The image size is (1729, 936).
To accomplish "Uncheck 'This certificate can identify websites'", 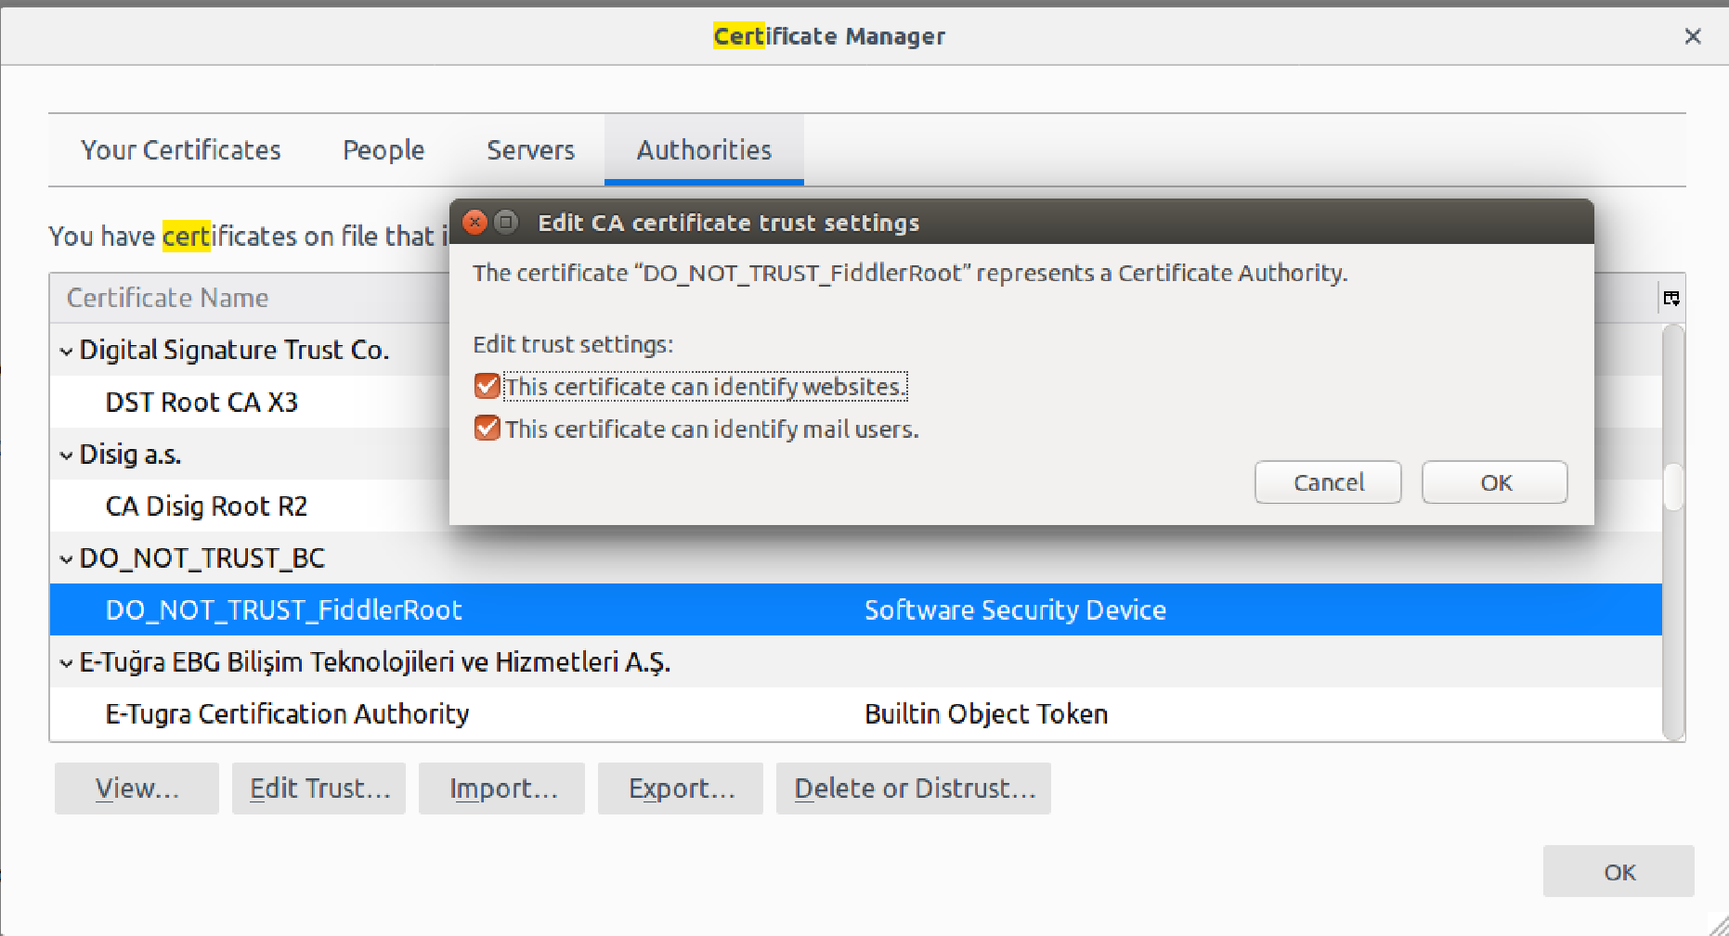I will tap(487, 386).
